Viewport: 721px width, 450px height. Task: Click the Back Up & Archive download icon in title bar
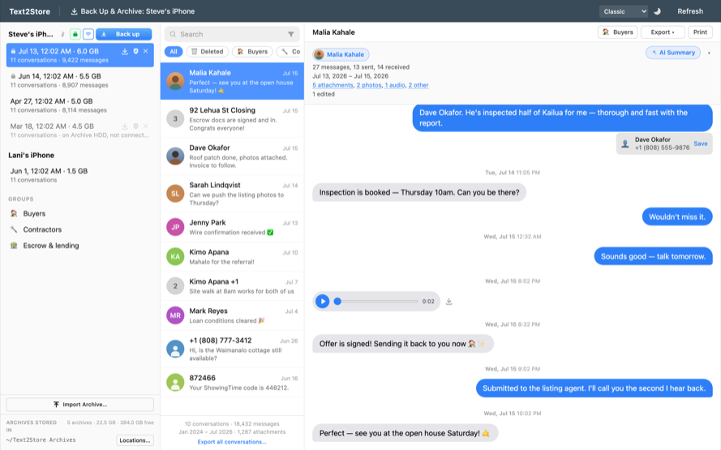74,11
